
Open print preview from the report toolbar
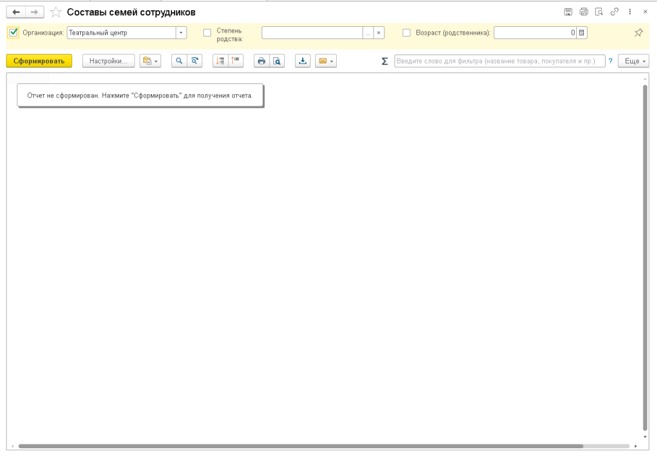pyautogui.click(x=277, y=61)
